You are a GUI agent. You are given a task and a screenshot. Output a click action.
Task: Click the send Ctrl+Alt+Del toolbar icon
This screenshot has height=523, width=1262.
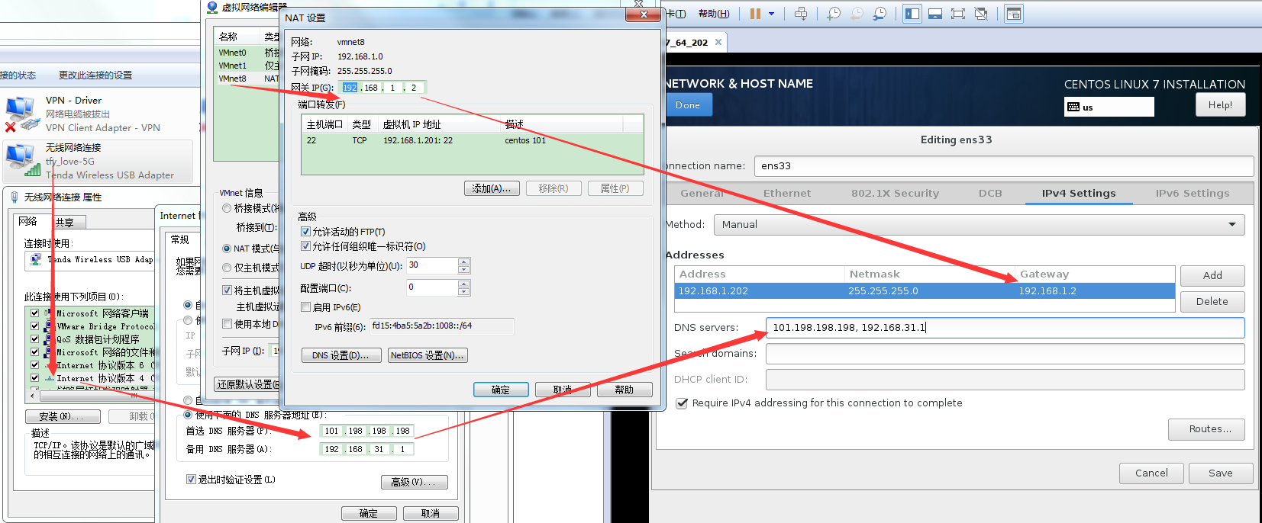801,14
